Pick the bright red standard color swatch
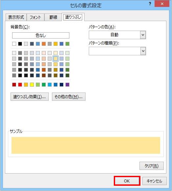 pyautogui.click(x=20, y=85)
